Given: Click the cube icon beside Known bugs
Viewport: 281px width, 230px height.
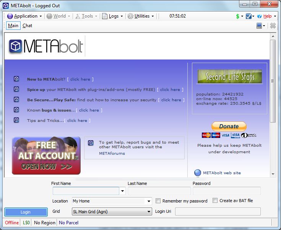Looking at the screenshot, I should 16,110.
